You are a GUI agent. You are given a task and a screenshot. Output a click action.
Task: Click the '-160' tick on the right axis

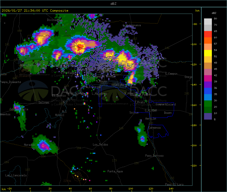point(193,105)
